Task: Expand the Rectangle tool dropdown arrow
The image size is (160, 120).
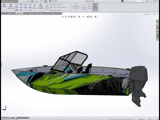Action: (x=19, y=7)
